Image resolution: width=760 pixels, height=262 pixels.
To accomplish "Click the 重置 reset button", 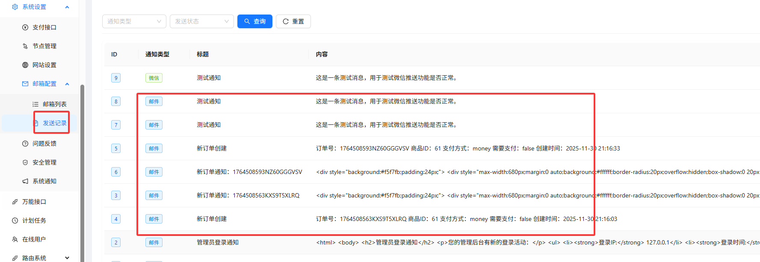I will (293, 21).
